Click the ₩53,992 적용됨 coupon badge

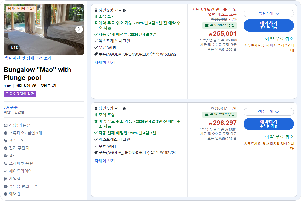point(219,26)
